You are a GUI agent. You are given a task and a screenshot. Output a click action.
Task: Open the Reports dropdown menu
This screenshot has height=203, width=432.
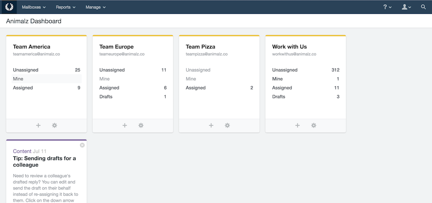click(65, 7)
